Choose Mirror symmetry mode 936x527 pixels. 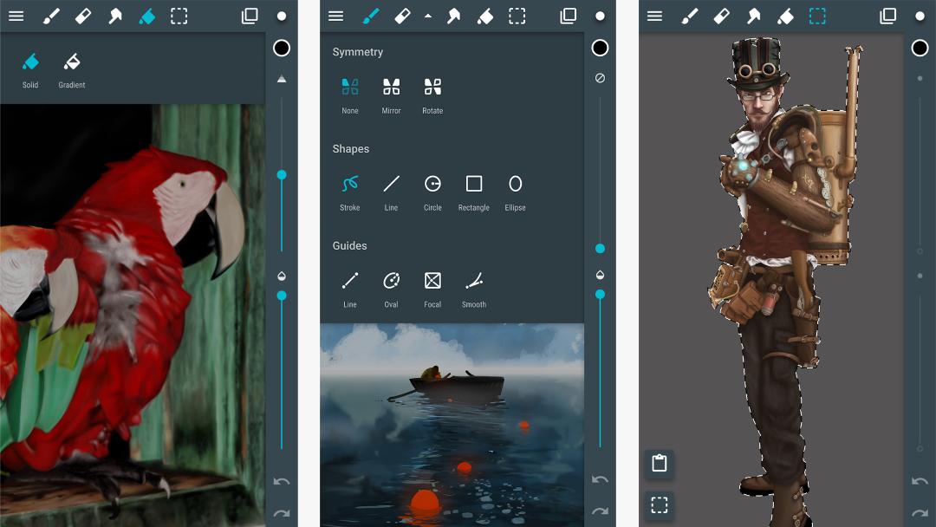coord(391,95)
